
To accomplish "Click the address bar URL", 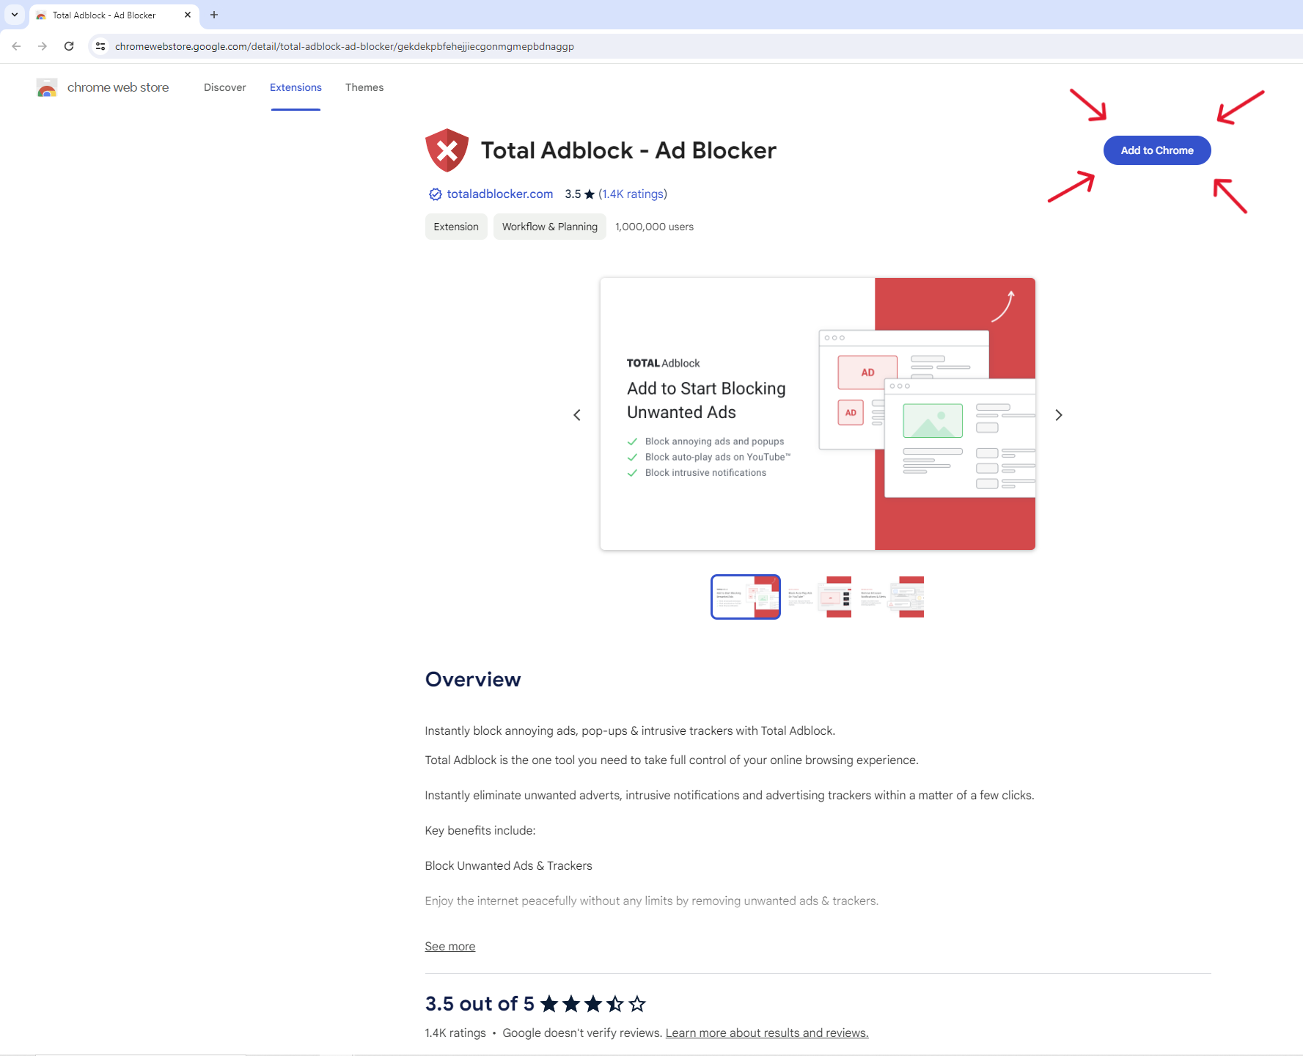I will 345,46.
